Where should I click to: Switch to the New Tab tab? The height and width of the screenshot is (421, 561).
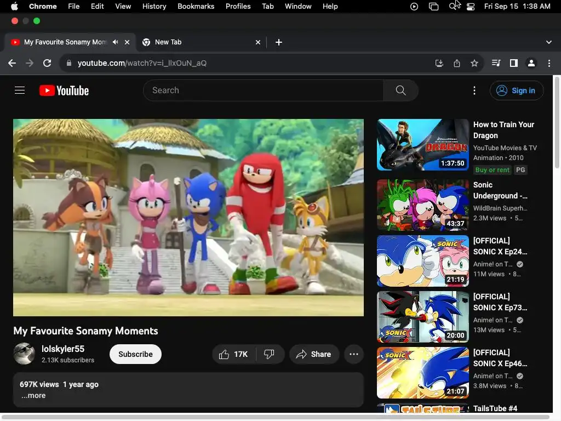202,42
